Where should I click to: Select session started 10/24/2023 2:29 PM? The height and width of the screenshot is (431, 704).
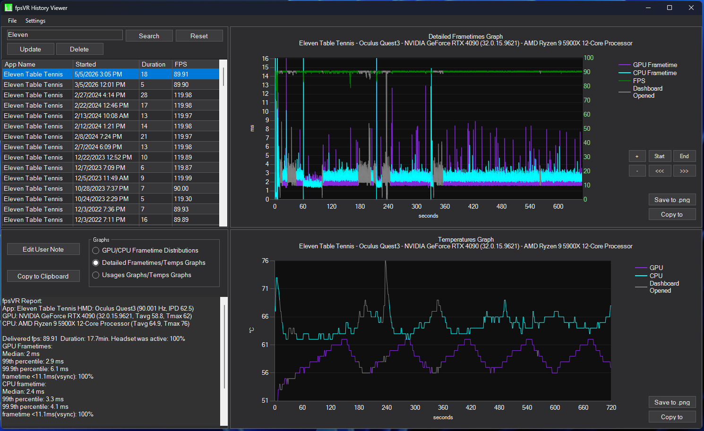(x=111, y=199)
